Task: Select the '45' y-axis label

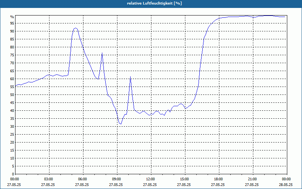Action: click(x=12, y=102)
